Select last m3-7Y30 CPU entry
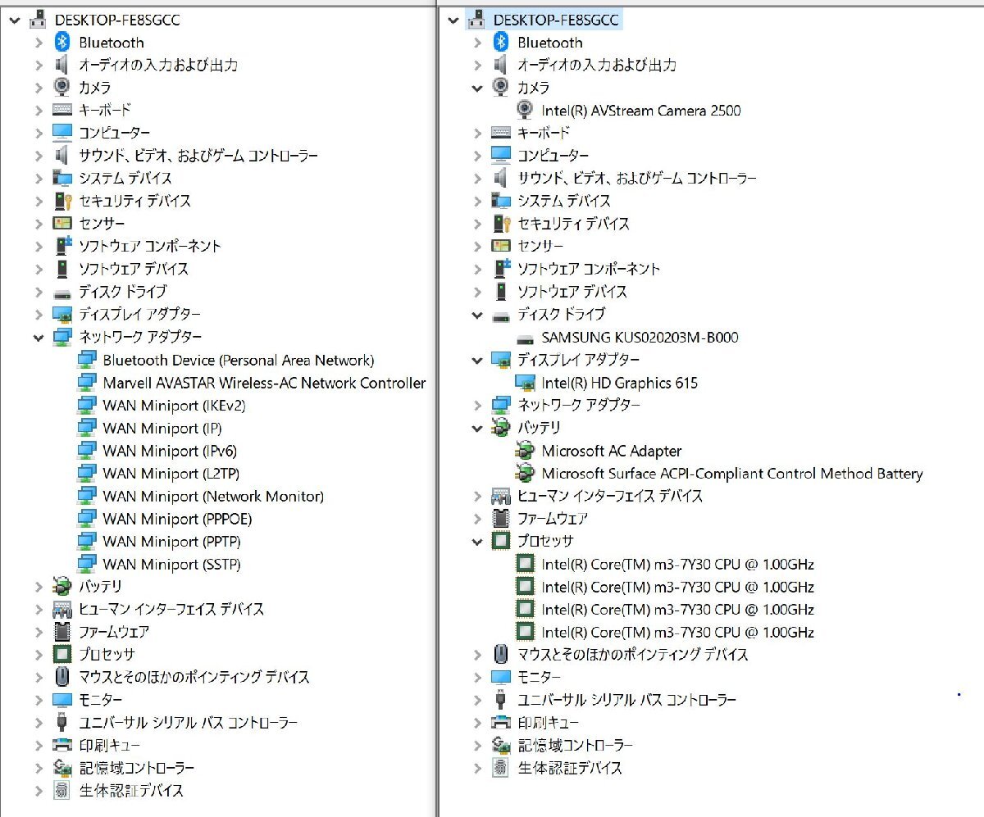This screenshot has width=984, height=817. [677, 632]
